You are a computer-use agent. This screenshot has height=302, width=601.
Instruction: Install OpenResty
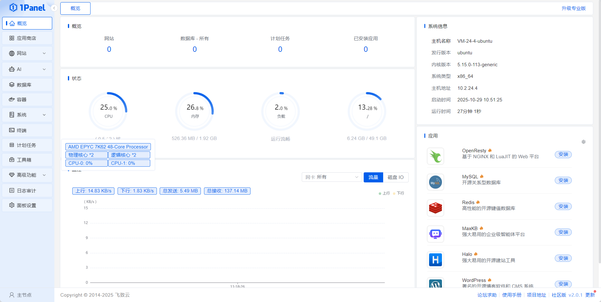pos(563,154)
